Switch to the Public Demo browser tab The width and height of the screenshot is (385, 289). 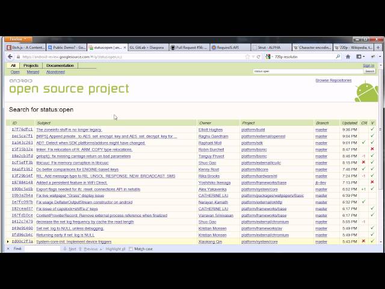coord(67,48)
